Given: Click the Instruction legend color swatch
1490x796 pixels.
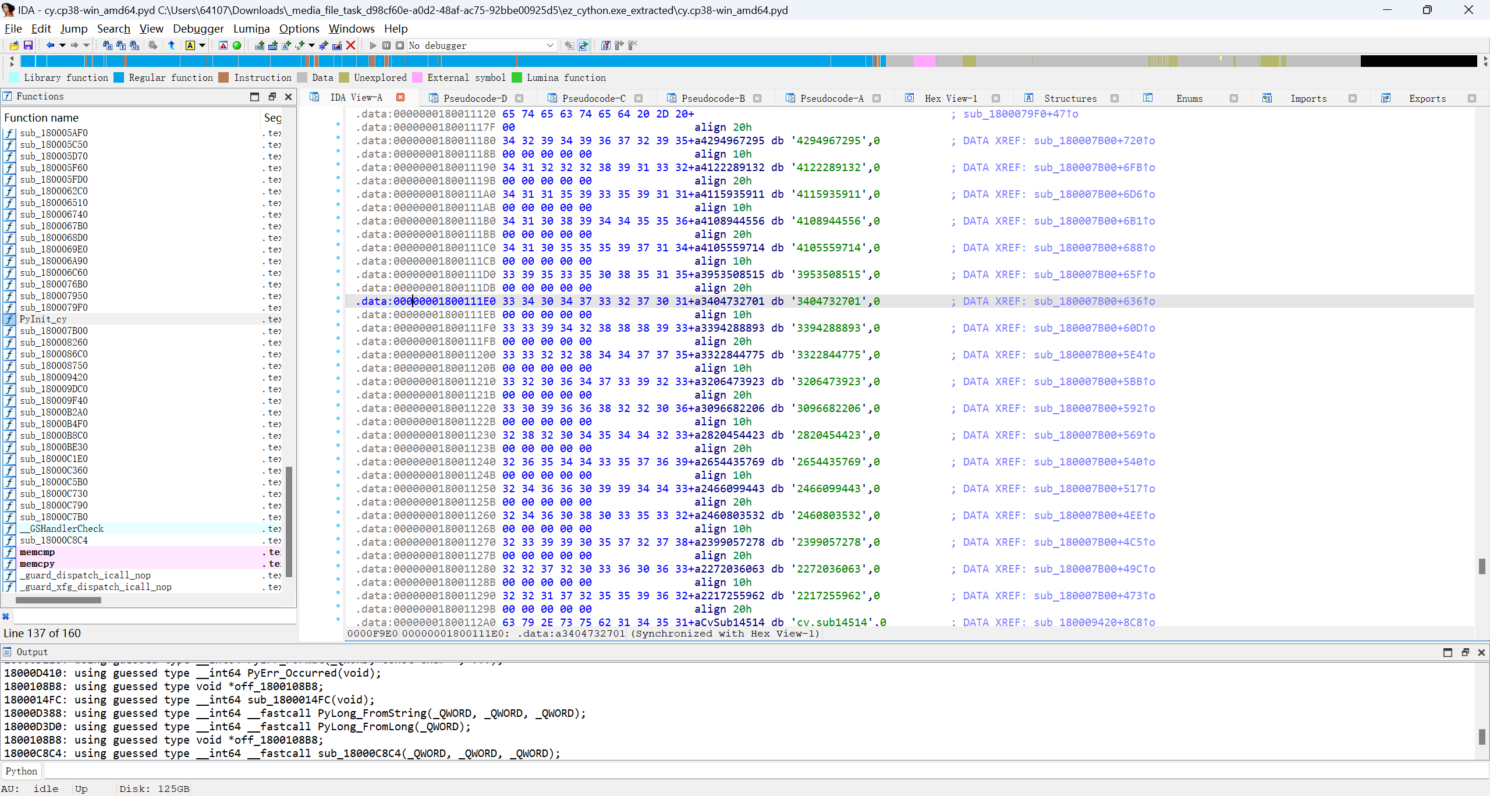Looking at the screenshot, I should [223, 77].
